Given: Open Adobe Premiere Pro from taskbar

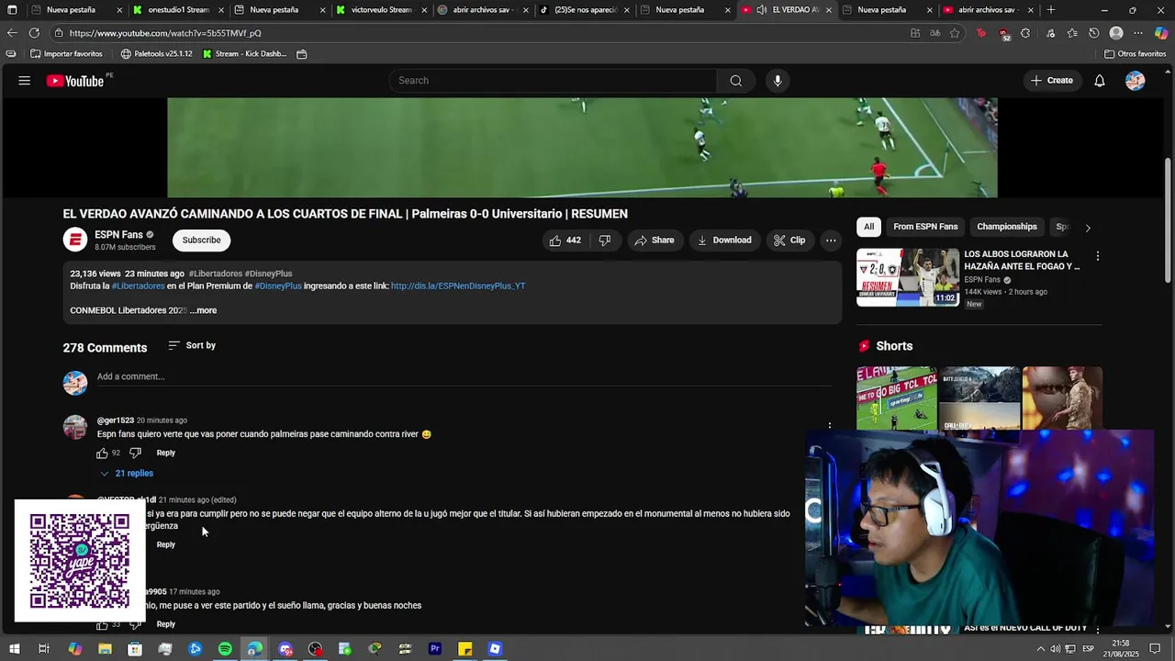Looking at the screenshot, I should pos(435,649).
